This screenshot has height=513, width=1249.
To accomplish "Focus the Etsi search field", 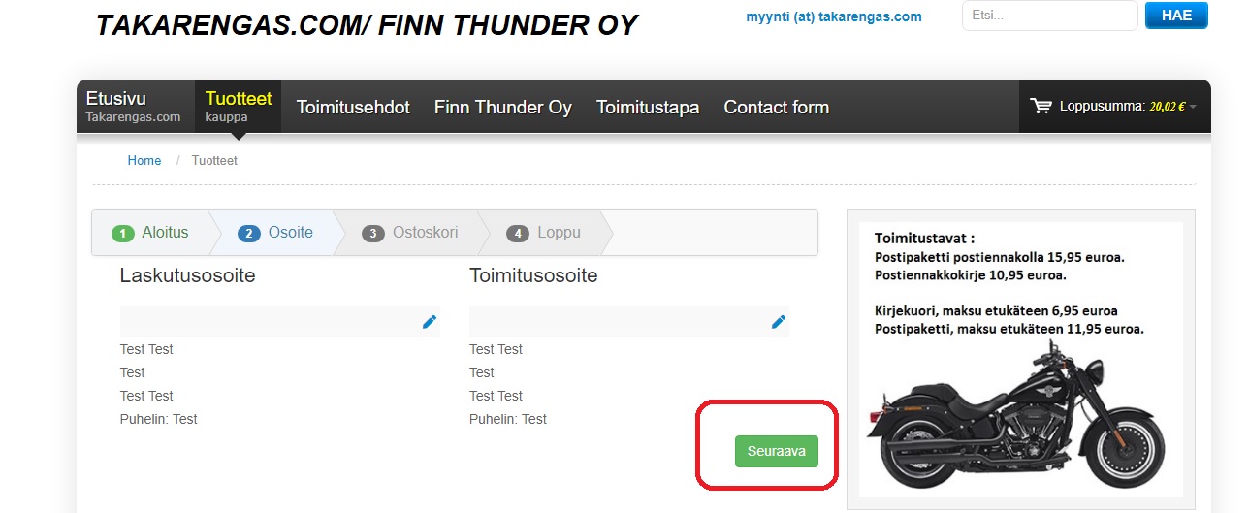I will pyautogui.click(x=1049, y=16).
